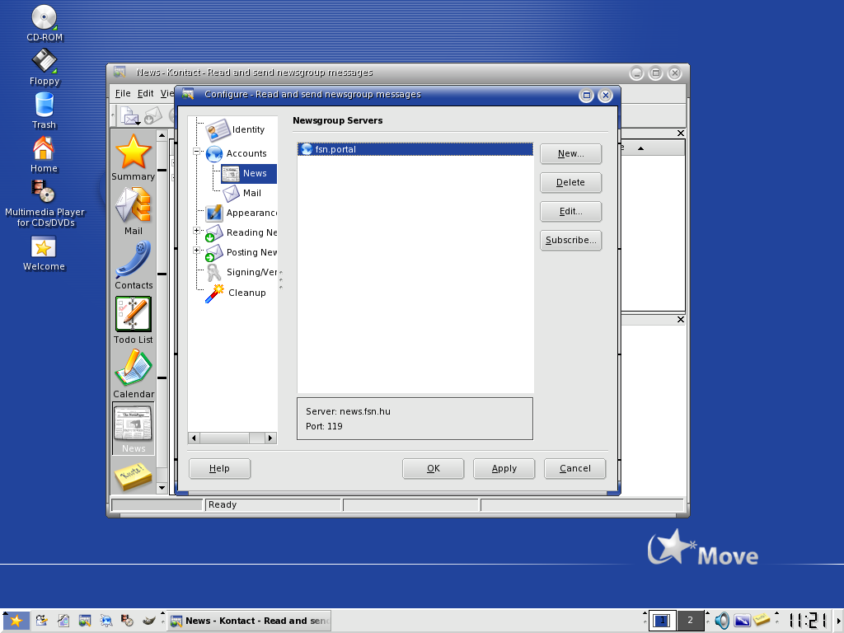Click the New message toolbar icon in Kontact

(130, 115)
